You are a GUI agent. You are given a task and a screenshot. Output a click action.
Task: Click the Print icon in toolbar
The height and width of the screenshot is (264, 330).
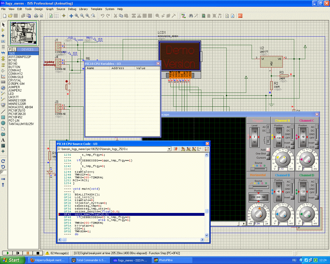(x=36, y=16)
